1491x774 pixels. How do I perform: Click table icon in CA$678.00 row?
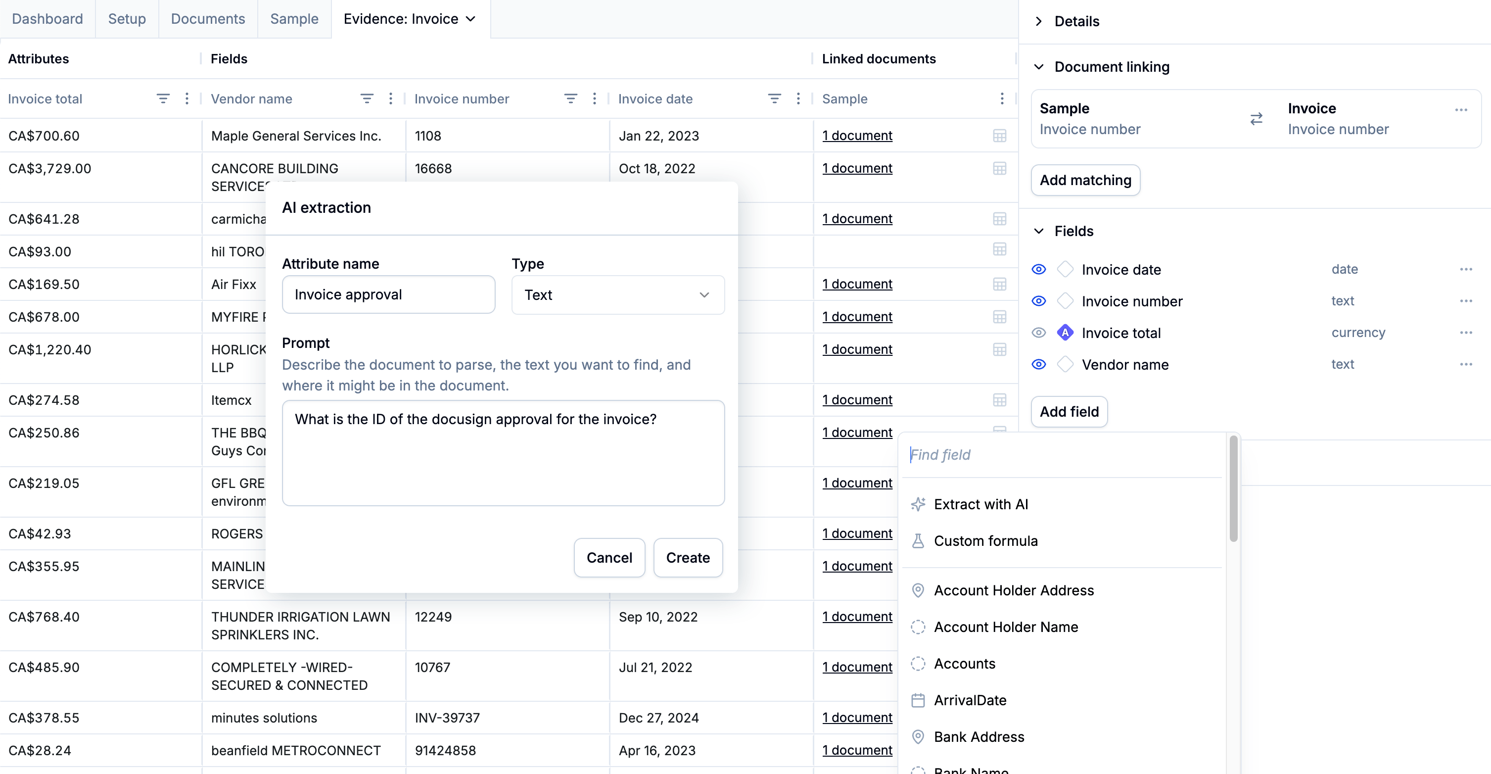click(x=1000, y=317)
